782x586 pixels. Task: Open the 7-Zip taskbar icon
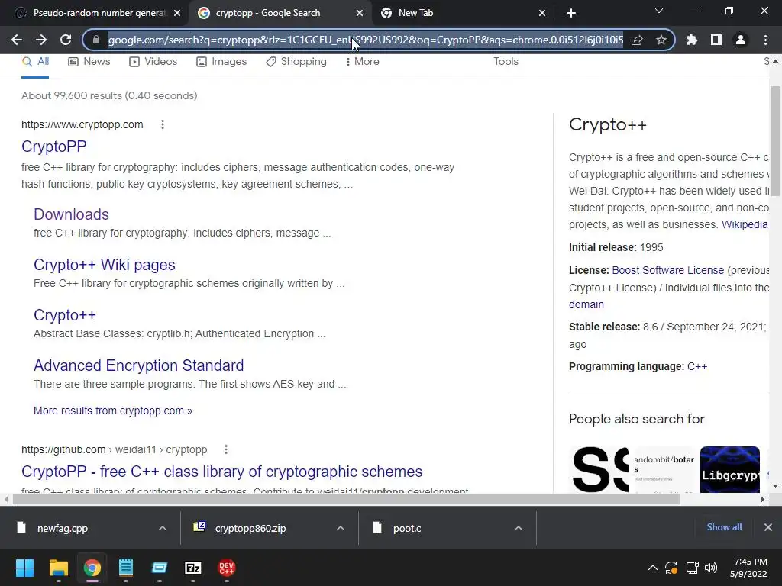tap(193, 568)
